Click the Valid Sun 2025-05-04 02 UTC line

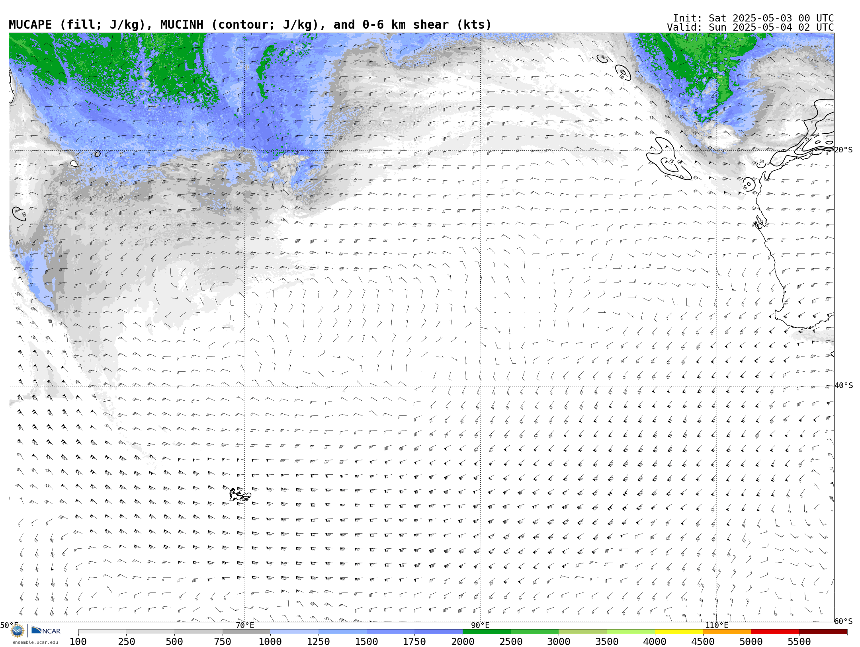click(x=751, y=27)
